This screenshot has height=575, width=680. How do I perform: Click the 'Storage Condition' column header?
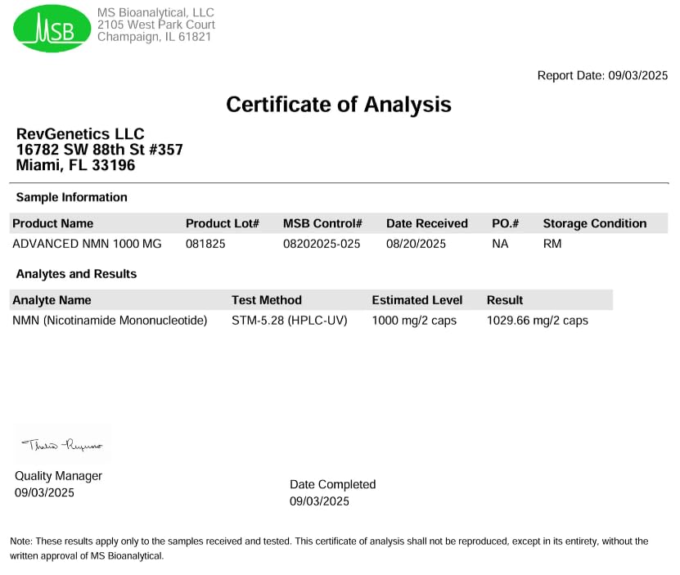(595, 223)
